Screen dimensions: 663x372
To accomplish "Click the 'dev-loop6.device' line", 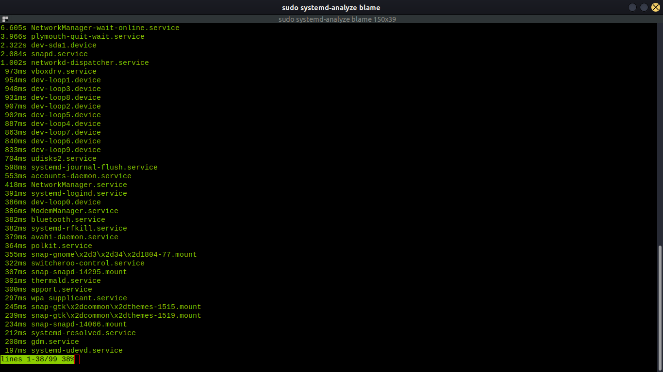I will 66,141.
